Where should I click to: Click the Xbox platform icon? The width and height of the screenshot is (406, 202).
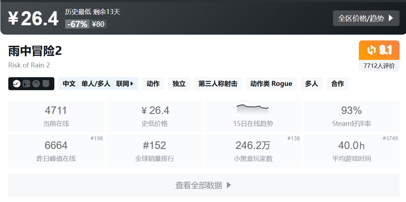click(36, 84)
